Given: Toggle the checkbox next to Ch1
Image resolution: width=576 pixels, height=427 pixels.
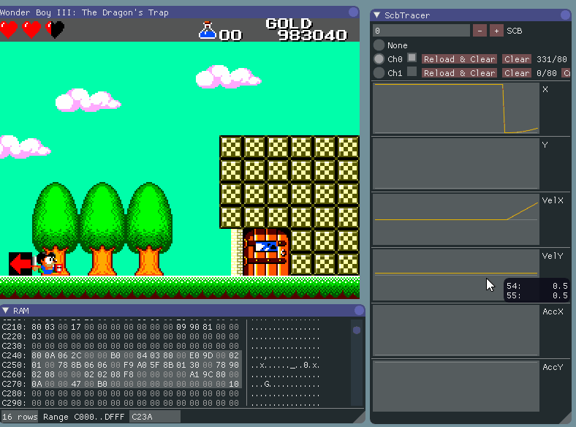Looking at the screenshot, I should tap(412, 72).
